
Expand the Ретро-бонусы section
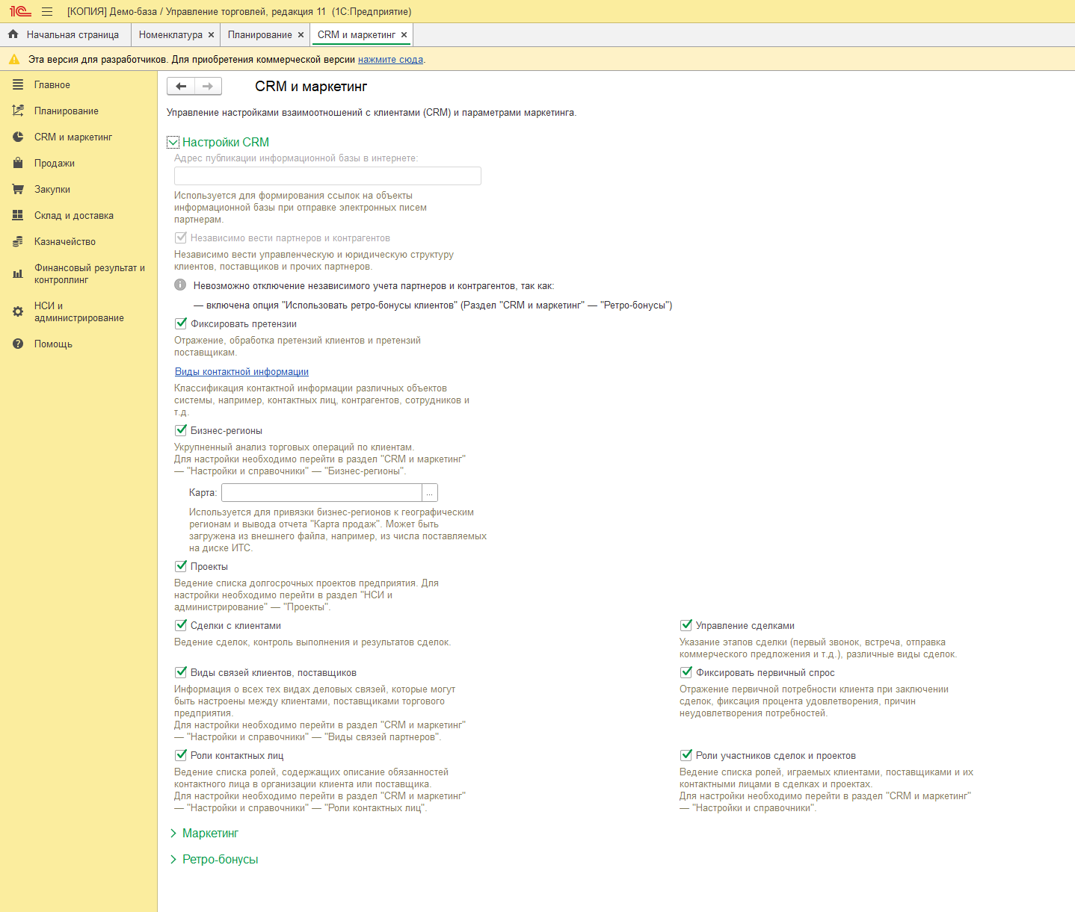click(x=173, y=860)
